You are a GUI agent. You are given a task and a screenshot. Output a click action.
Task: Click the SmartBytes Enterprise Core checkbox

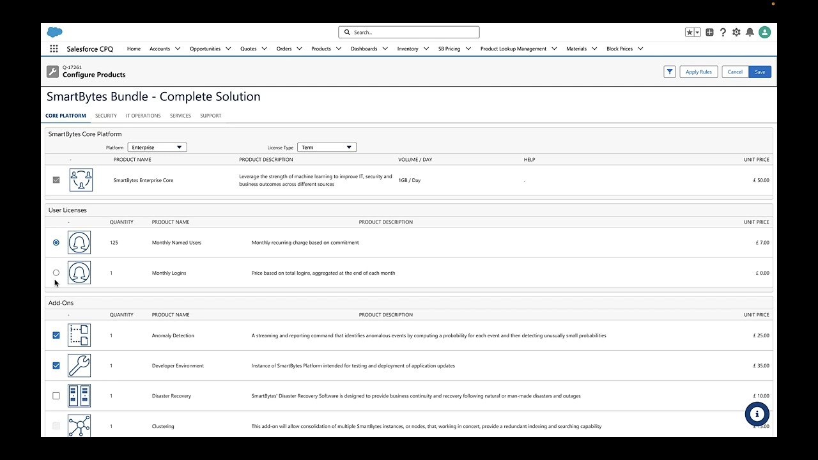click(x=56, y=180)
